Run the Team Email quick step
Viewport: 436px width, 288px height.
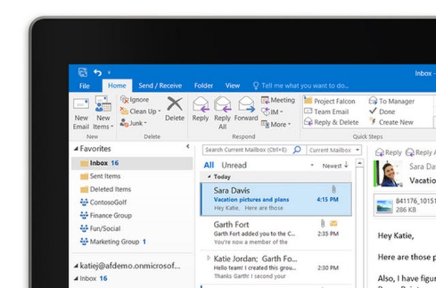[326, 112]
